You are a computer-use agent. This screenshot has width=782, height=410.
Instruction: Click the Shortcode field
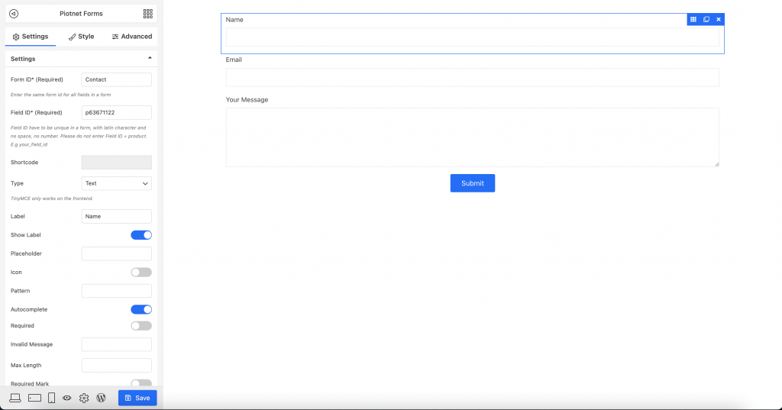tap(117, 162)
